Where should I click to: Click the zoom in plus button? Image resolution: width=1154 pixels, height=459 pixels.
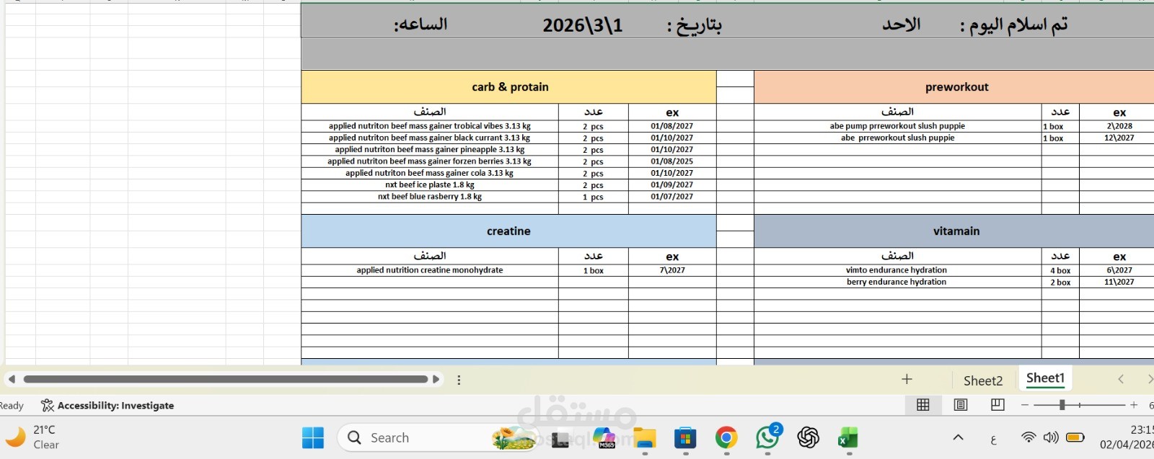[1134, 405]
